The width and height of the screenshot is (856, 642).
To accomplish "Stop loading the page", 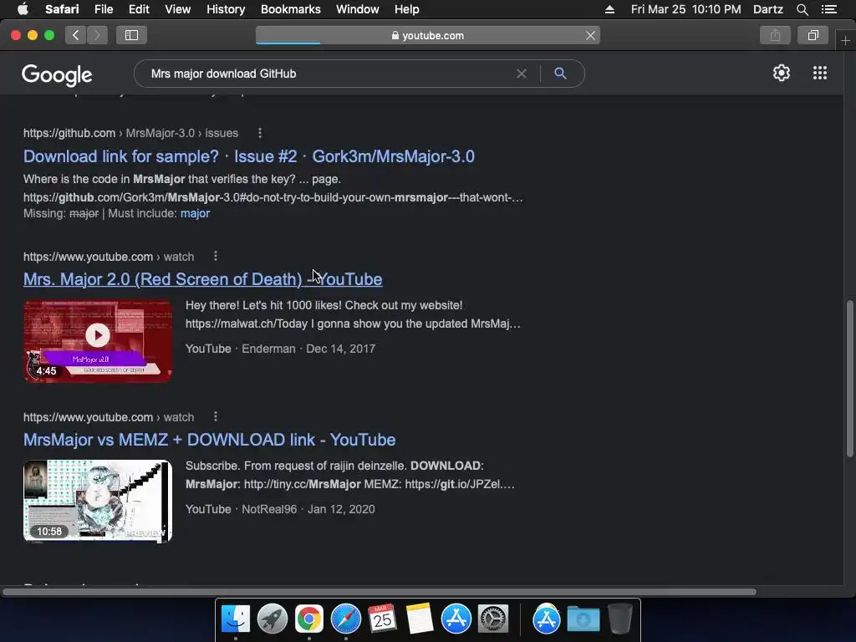I will 590,35.
